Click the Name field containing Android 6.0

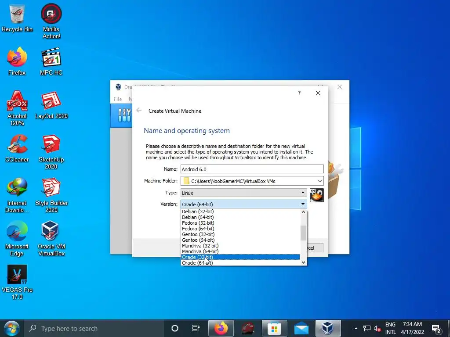click(252, 169)
